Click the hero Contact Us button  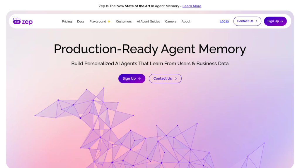[165, 78]
